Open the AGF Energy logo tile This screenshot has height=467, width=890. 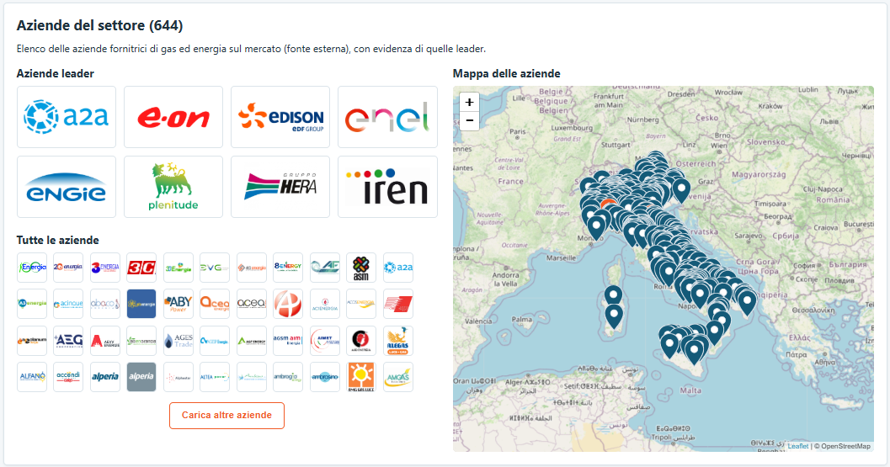point(252,341)
